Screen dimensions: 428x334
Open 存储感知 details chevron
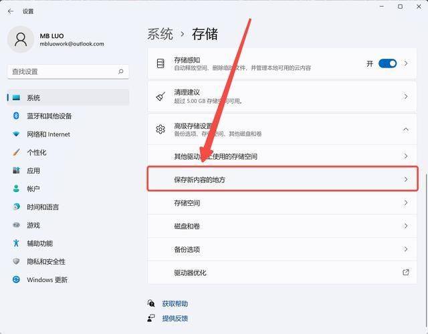click(406, 63)
